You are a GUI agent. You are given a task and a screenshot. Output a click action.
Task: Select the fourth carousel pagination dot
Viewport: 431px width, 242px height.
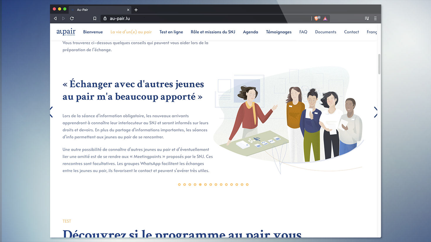[195, 185]
